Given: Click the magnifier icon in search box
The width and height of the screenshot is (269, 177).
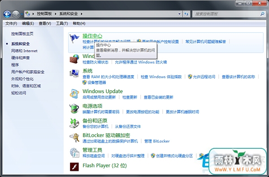Looking at the screenshot, I should click(x=262, y=14).
